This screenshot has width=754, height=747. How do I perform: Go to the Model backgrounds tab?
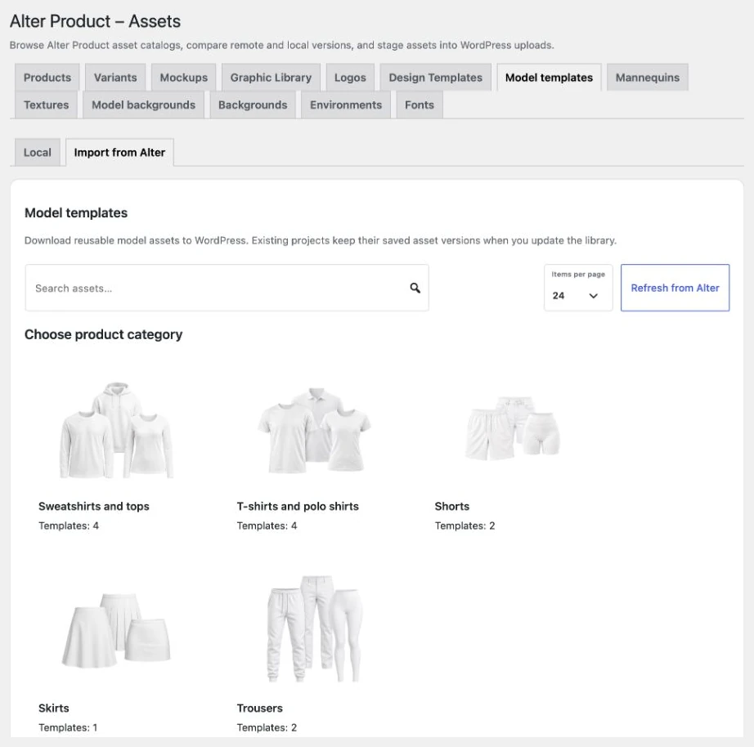point(143,105)
